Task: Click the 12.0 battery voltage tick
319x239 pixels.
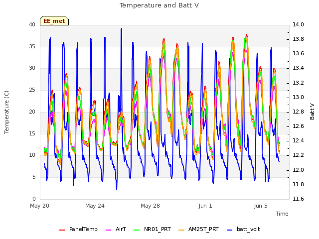Action: pyautogui.click(x=298, y=170)
